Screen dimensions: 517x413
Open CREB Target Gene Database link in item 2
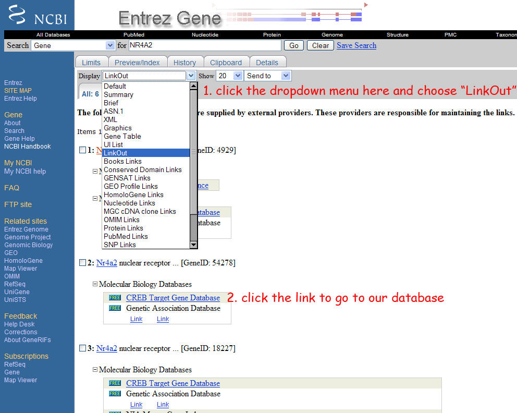click(173, 298)
